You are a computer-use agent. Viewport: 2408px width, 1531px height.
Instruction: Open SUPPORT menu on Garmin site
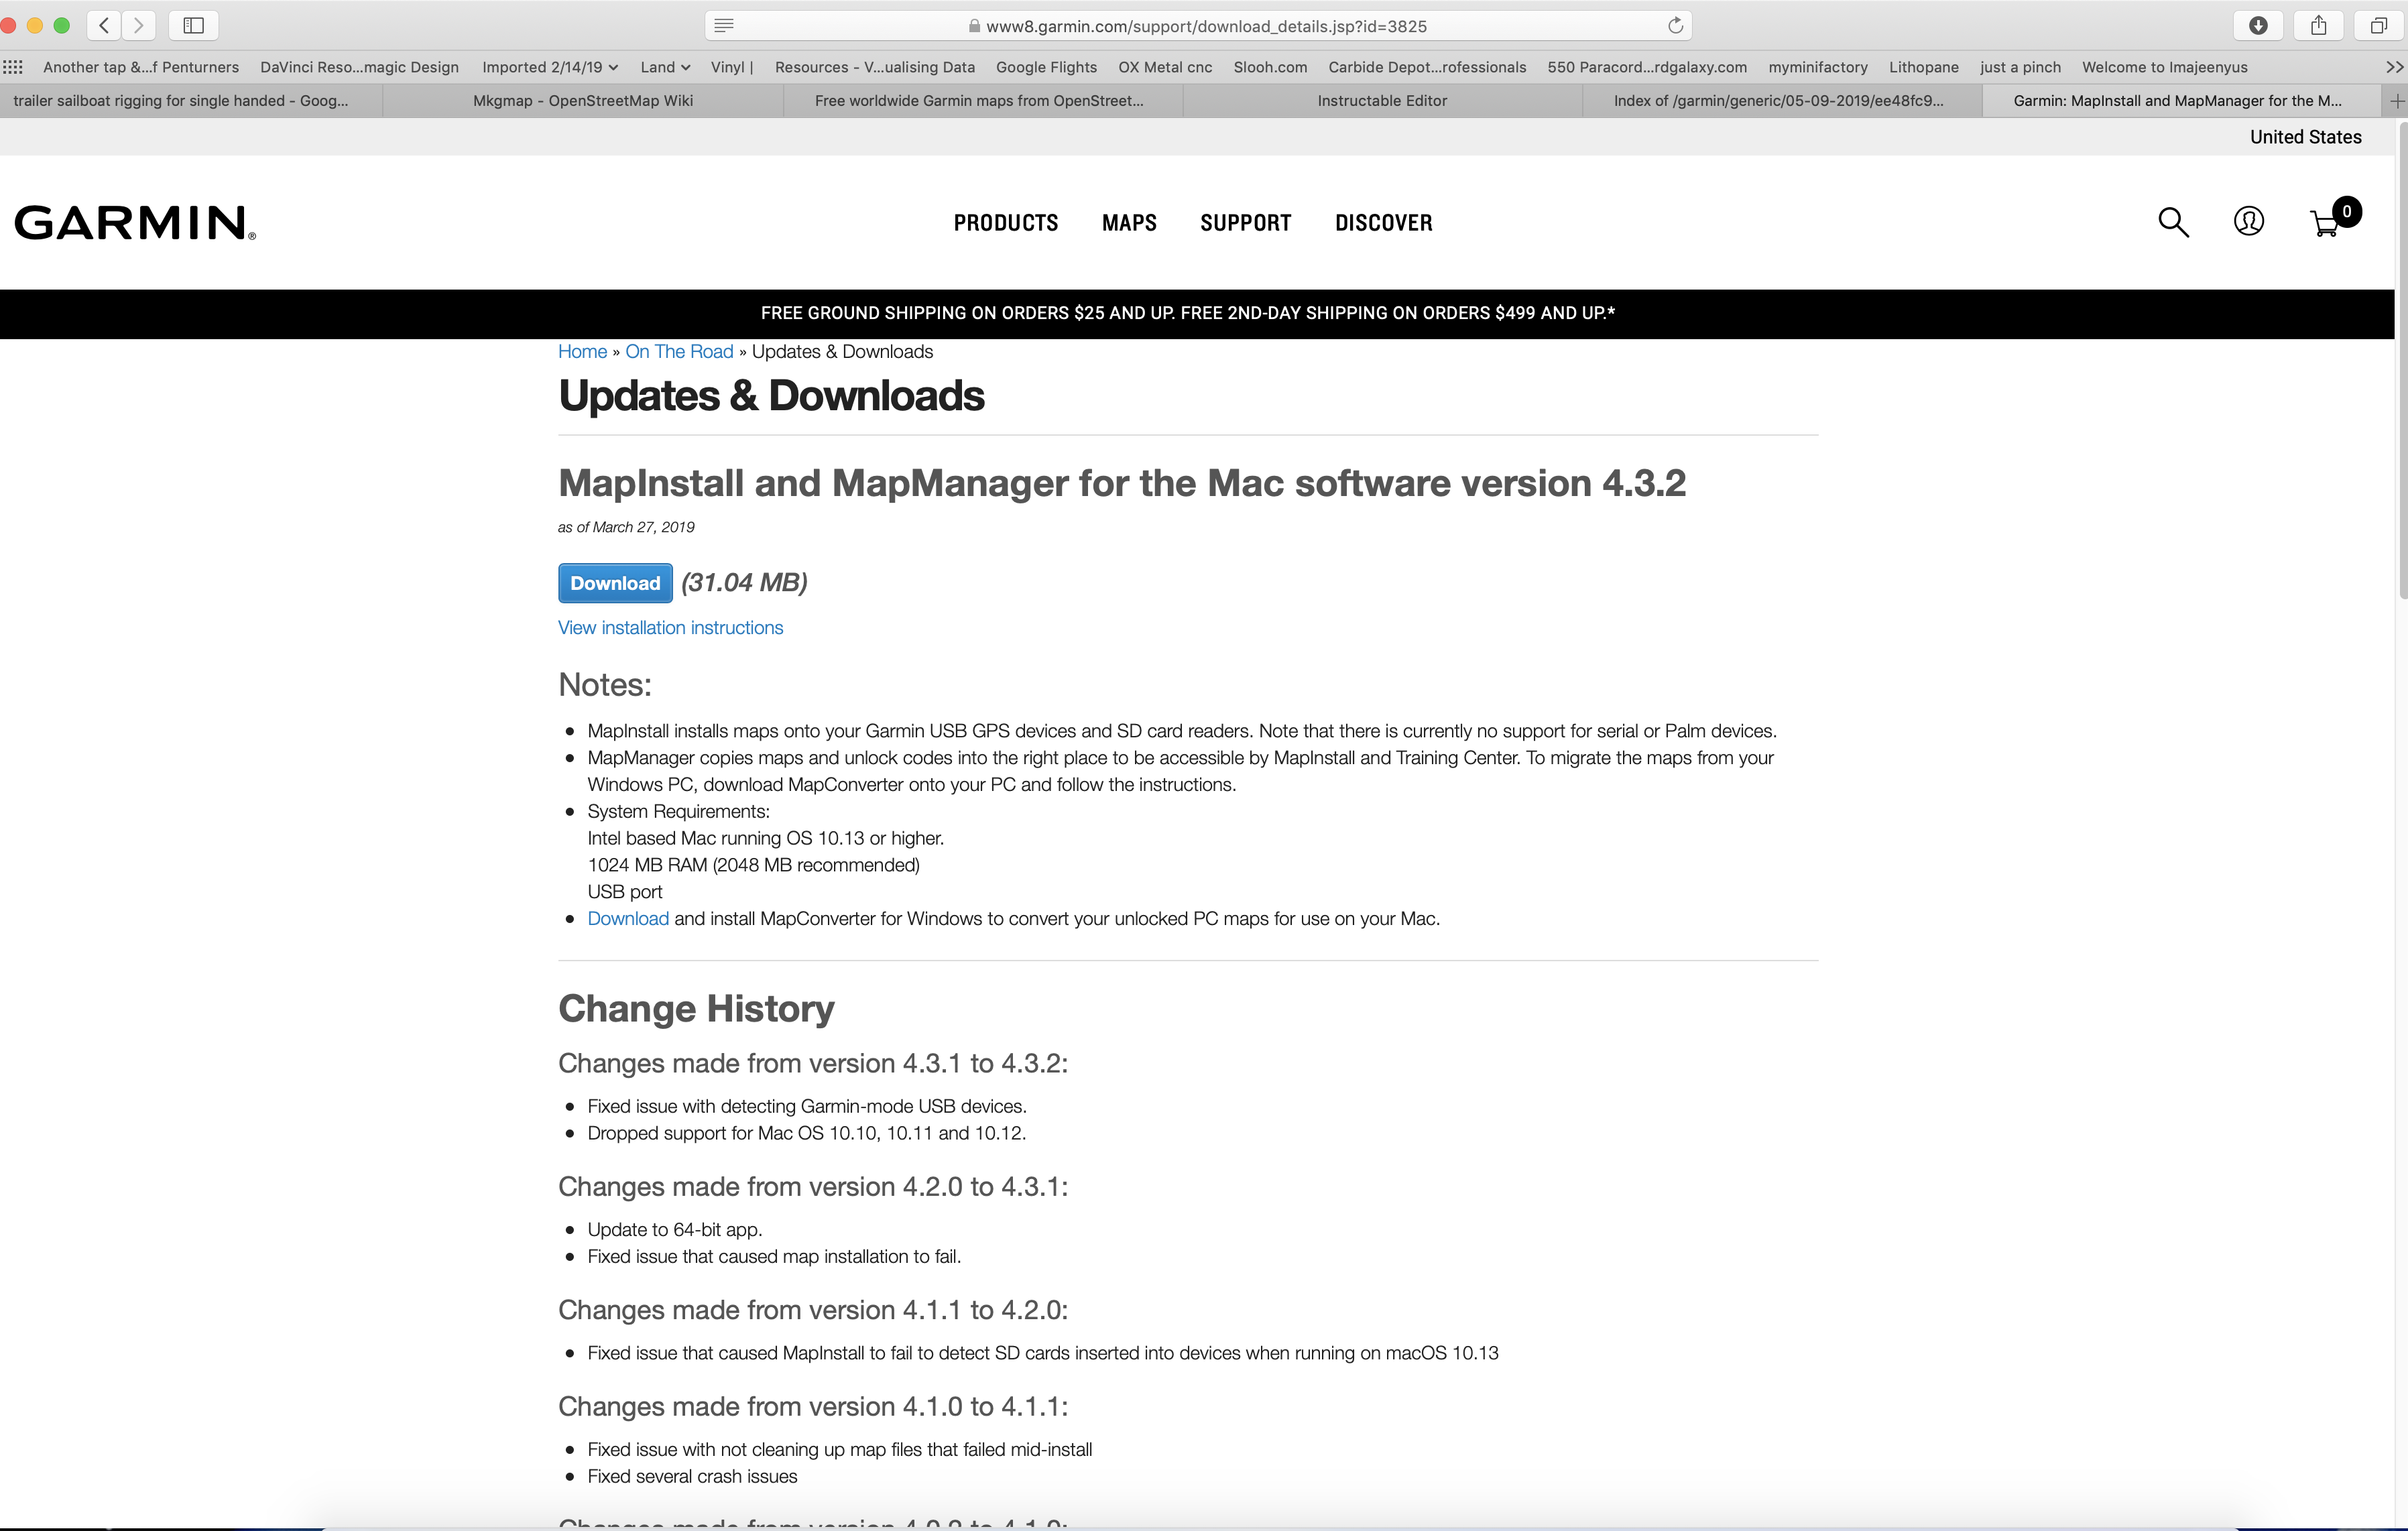click(1245, 223)
